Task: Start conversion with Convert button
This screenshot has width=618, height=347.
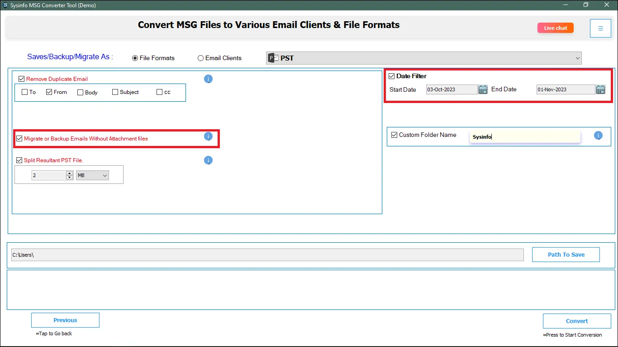Action: tap(577, 321)
